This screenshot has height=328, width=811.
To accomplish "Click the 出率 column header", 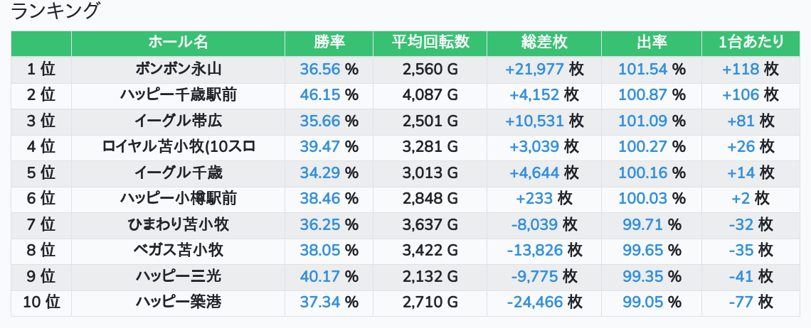I will click(651, 43).
